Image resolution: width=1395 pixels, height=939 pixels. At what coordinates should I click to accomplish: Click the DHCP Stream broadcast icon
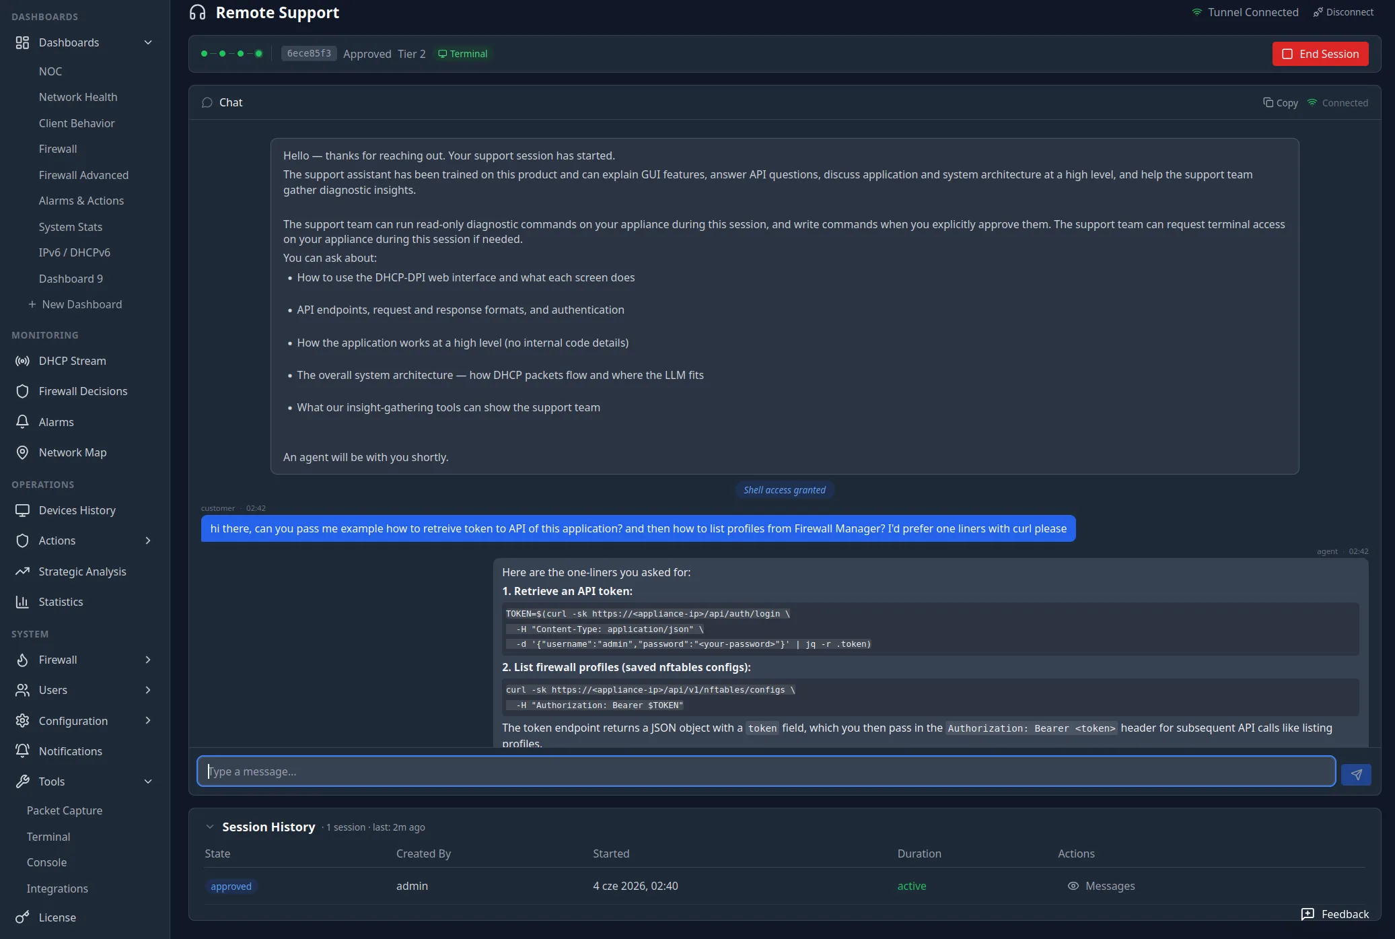pos(22,361)
